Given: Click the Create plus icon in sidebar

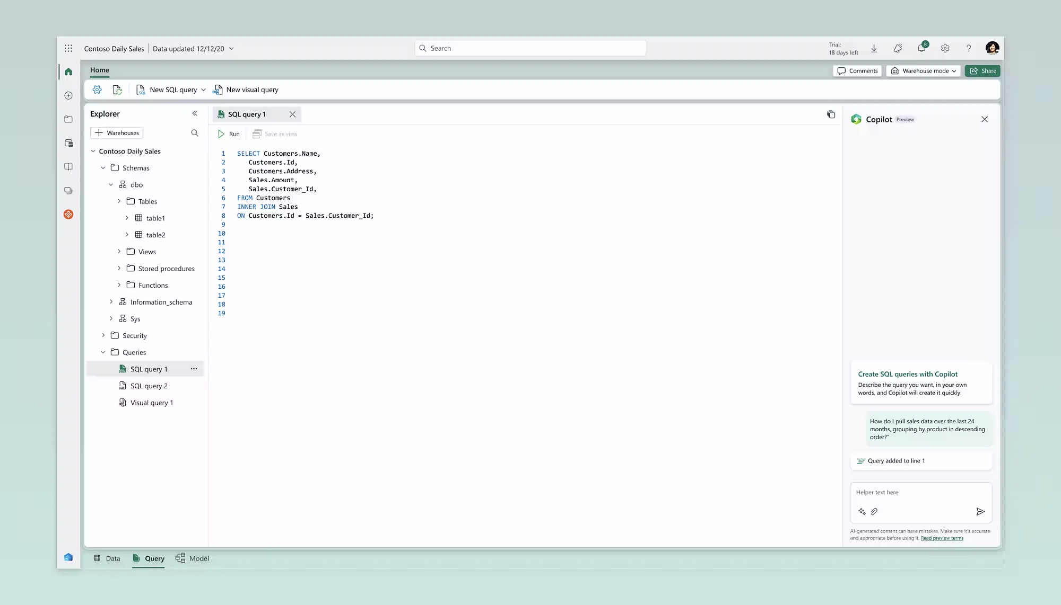Looking at the screenshot, I should coord(68,95).
